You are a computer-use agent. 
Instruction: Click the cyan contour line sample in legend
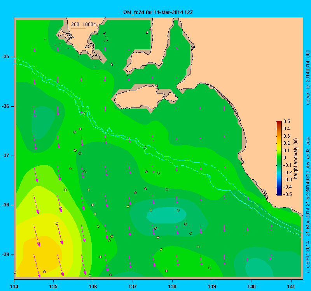tap(79, 28)
